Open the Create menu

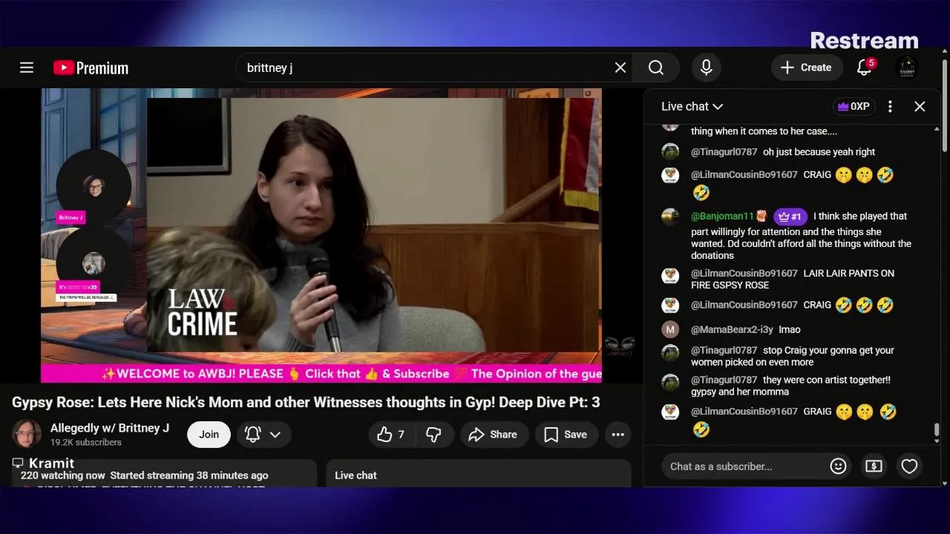[x=807, y=67]
